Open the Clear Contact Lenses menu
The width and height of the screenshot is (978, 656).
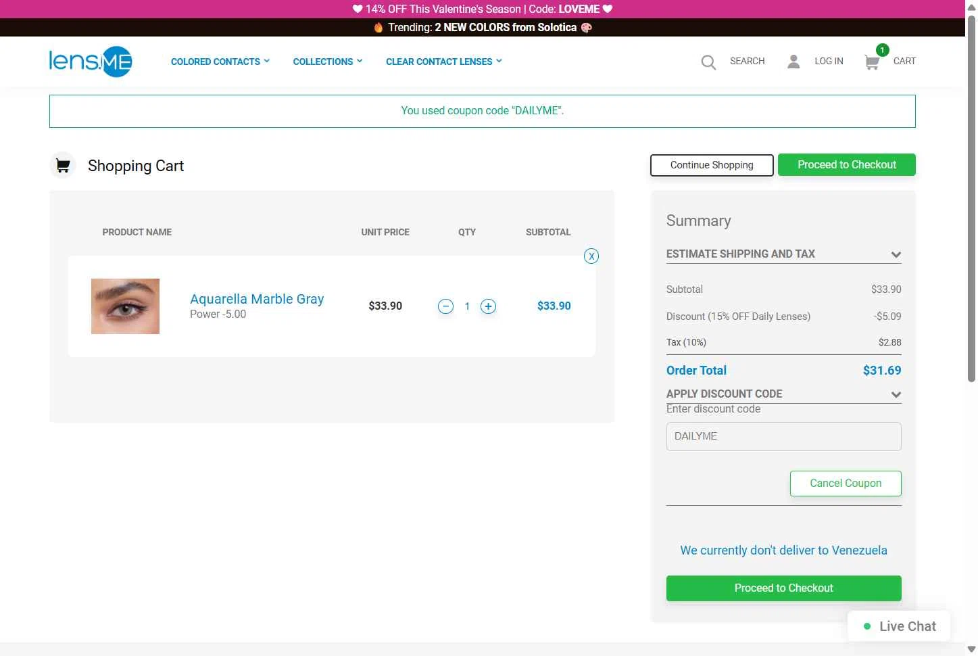pyautogui.click(x=444, y=62)
